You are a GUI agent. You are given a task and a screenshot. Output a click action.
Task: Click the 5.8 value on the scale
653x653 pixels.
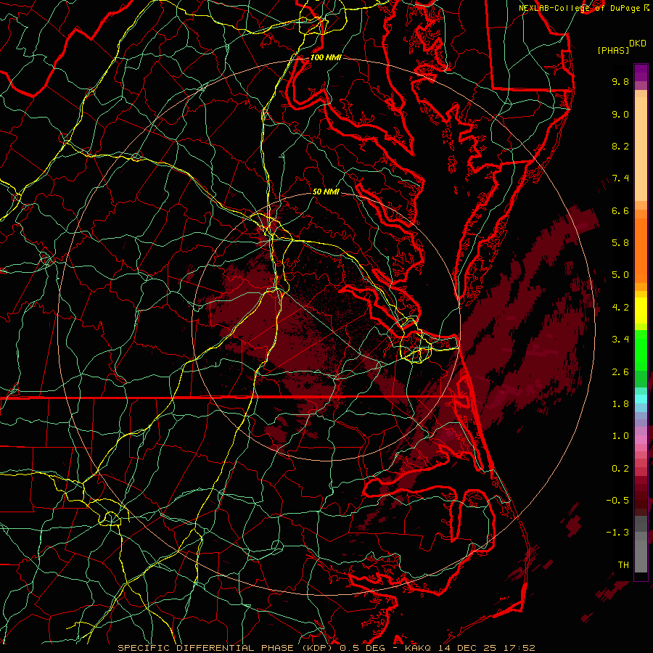620,243
